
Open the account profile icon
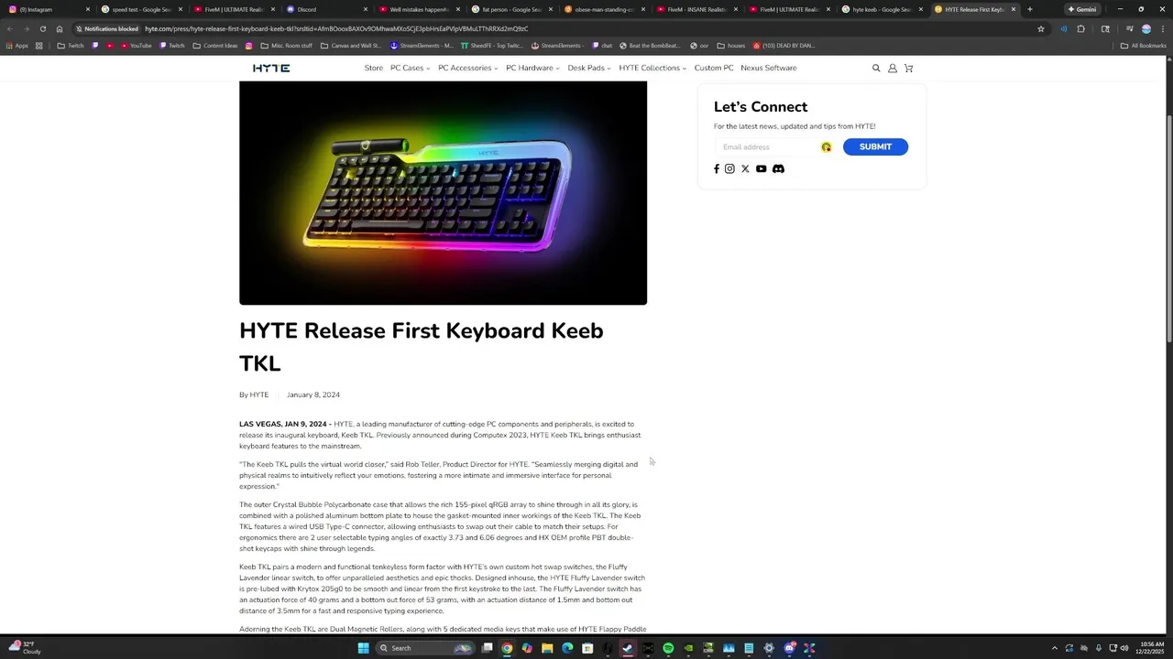[893, 68]
